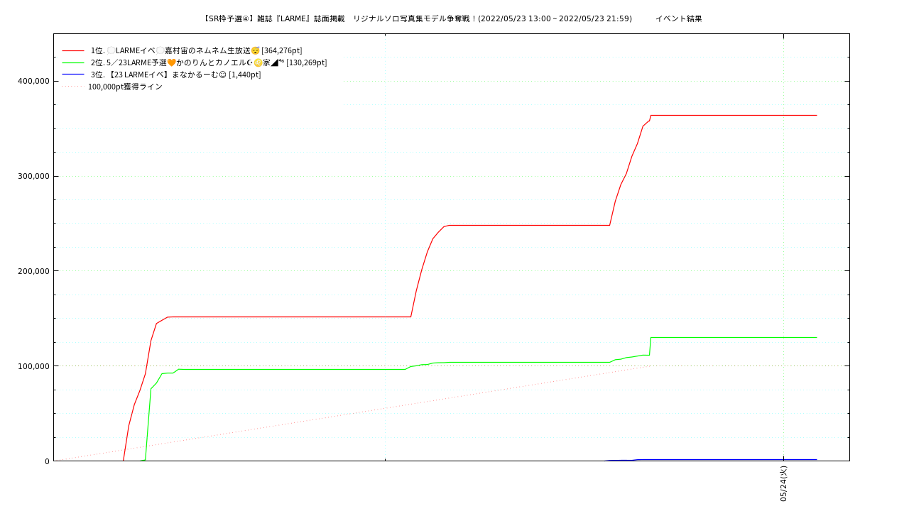The height and width of the screenshot is (511, 909).
Task: Click the blue line sample in legend
Action: tap(73, 75)
